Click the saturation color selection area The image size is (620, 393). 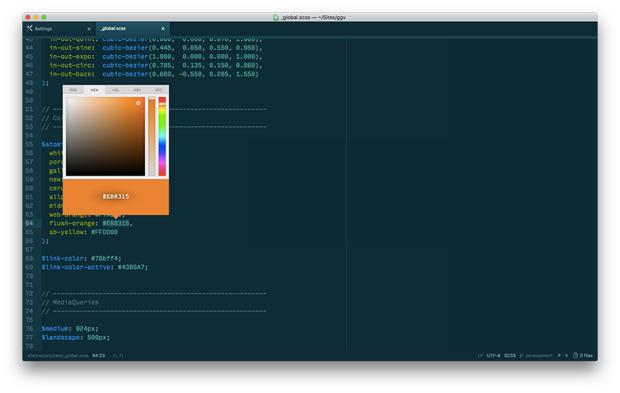(106, 136)
